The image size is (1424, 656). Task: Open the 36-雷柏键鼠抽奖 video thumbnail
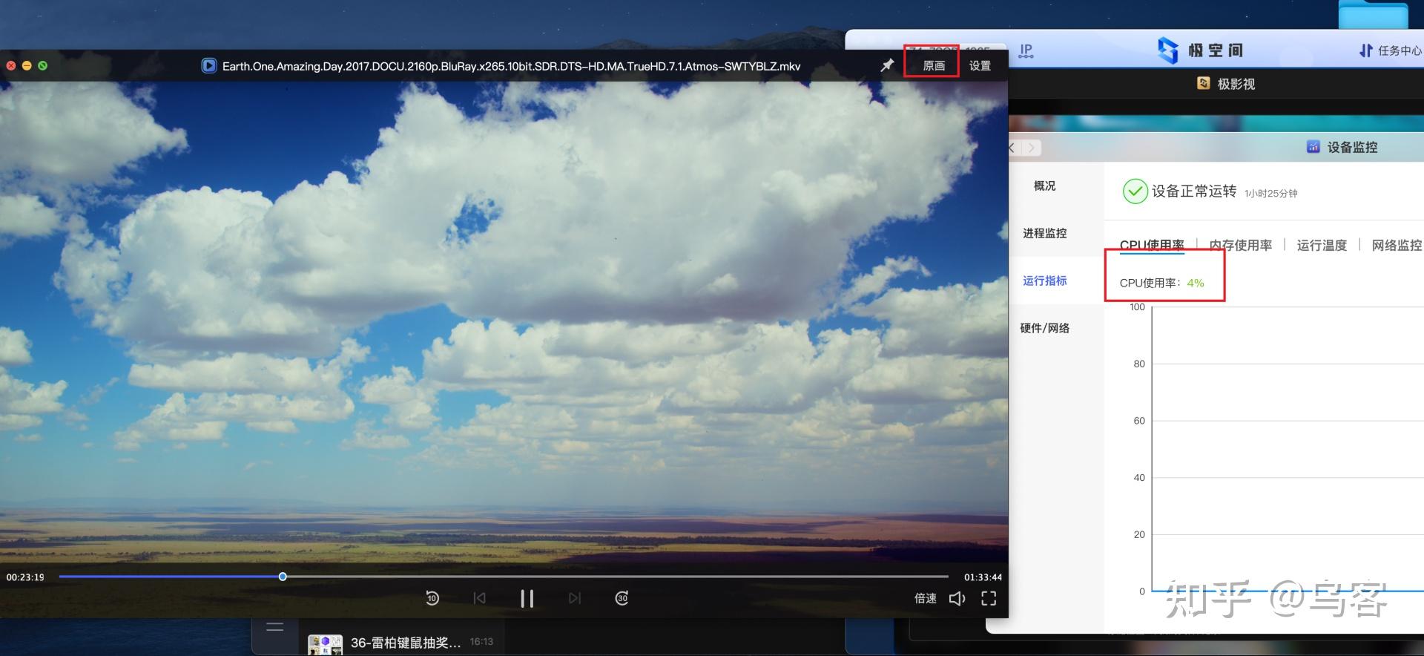pyautogui.click(x=325, y=644)
